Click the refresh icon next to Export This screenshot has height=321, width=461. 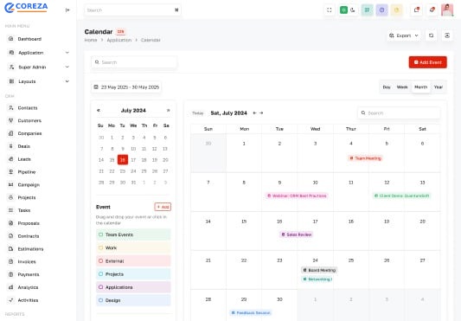tap(431, 35)
